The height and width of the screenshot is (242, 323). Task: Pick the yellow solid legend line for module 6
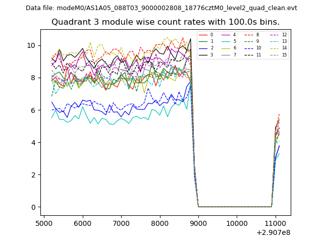pyautogui.click(x=227, y=48)
